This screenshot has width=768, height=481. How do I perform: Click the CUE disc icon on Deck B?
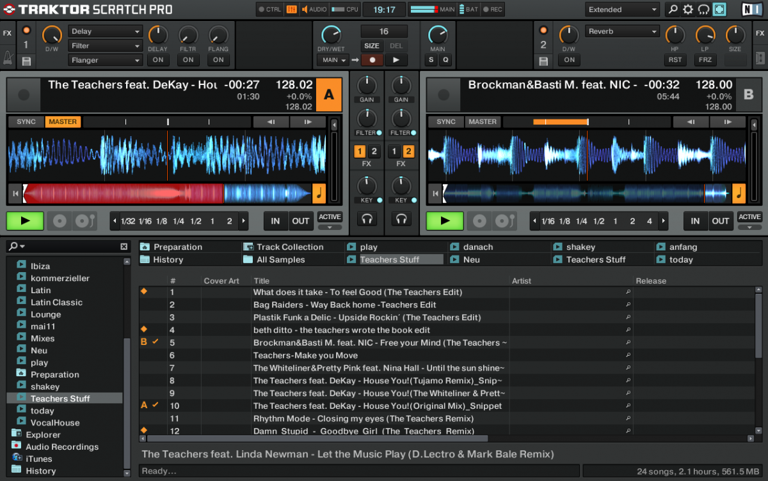479,221
